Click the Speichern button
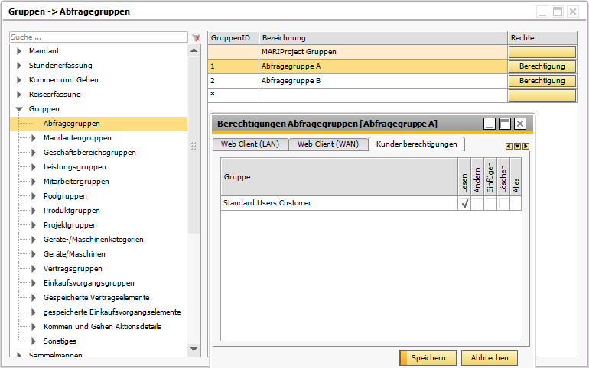589x368 pixels. pos(428,358)
